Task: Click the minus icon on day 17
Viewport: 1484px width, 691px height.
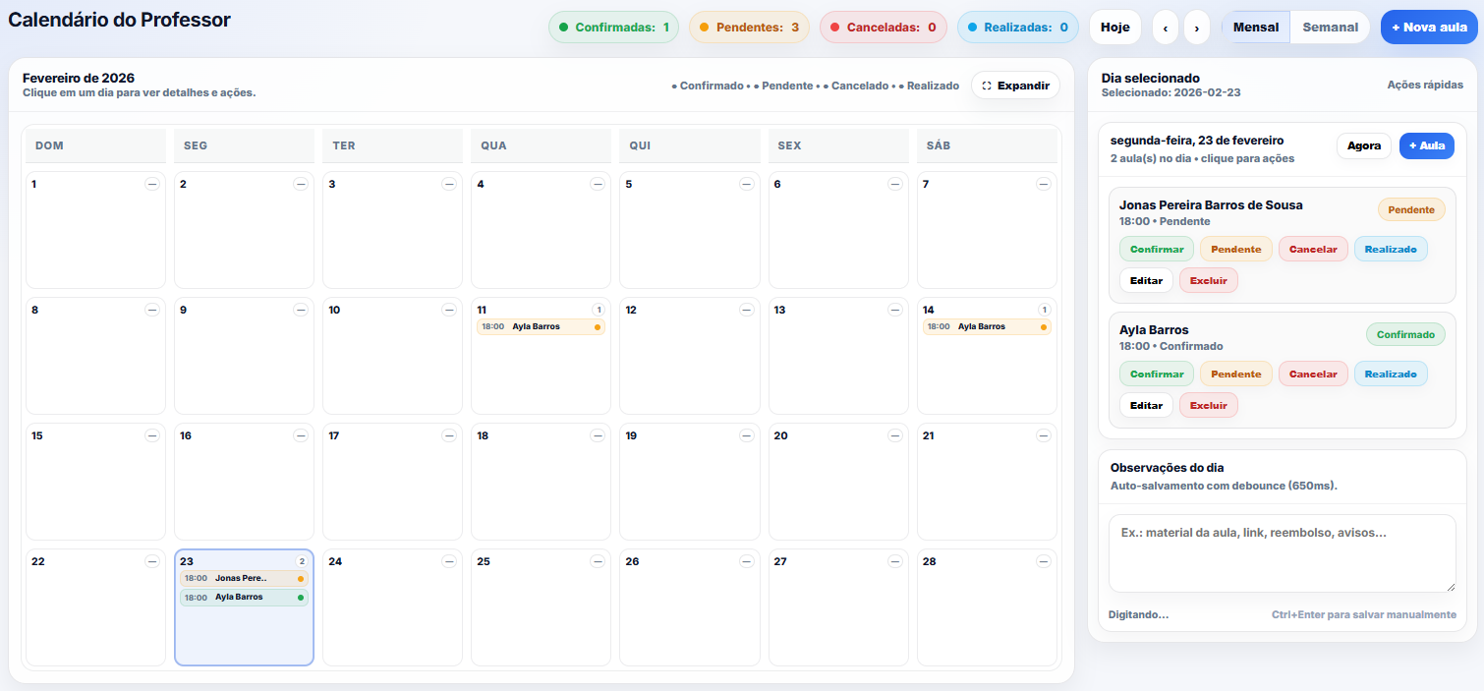Action: click(x=449, y=434)
